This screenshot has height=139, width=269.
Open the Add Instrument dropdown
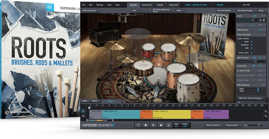pos(91,10)
